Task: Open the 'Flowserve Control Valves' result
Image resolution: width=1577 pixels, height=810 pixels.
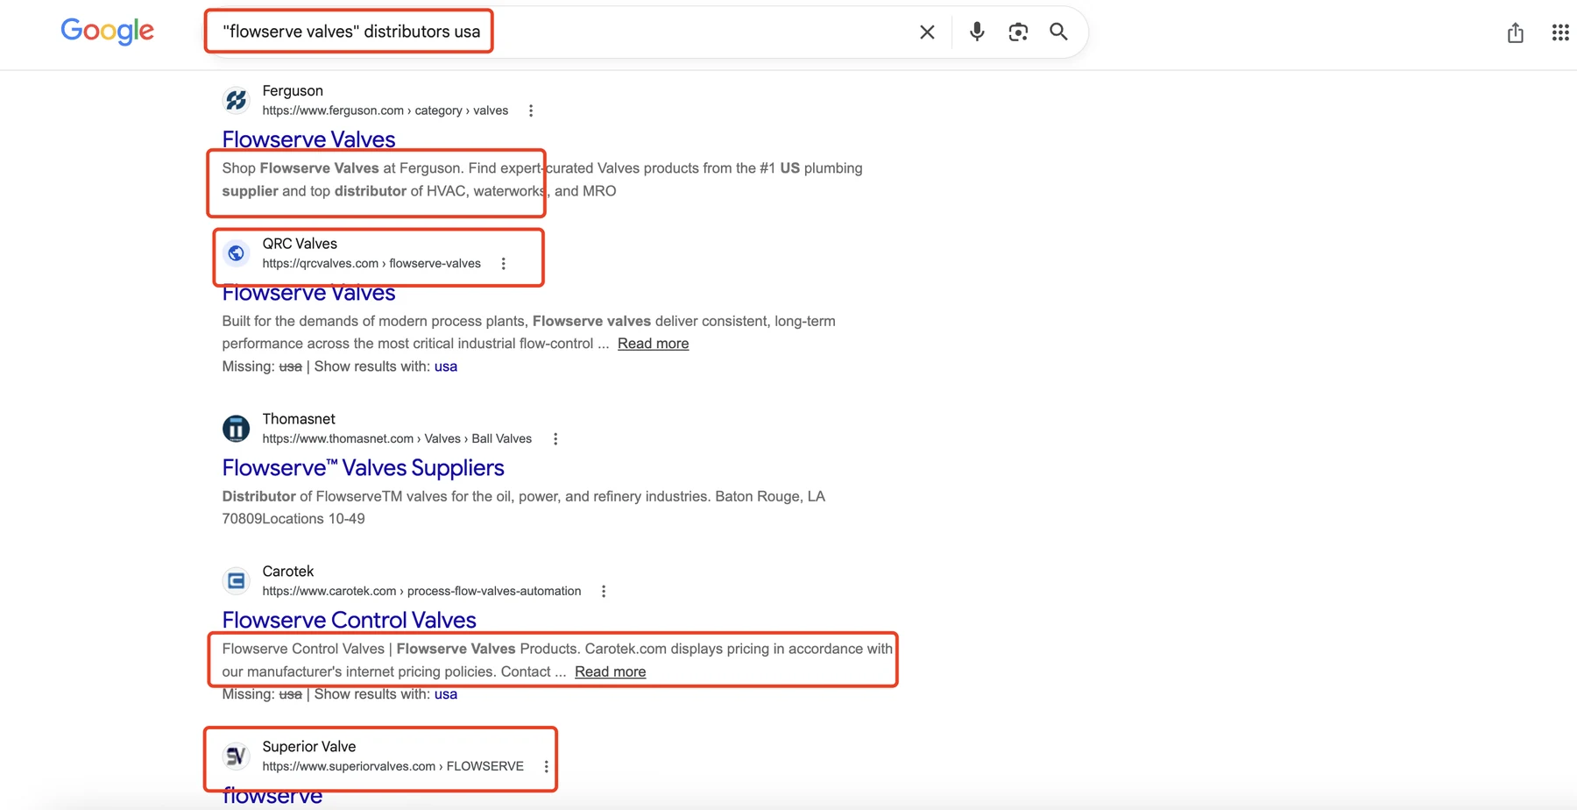Action: 349,620
